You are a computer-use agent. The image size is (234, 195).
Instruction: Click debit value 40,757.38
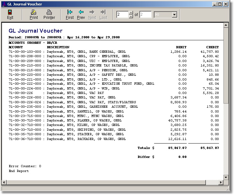pyautogui.click(x=177, y=121)
